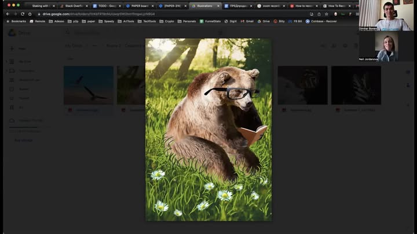Image resolution: width=417 pixels, height=234 pixels.
Task: Expand the My Drive tree arrow
Action: click(x=6, y=62)
